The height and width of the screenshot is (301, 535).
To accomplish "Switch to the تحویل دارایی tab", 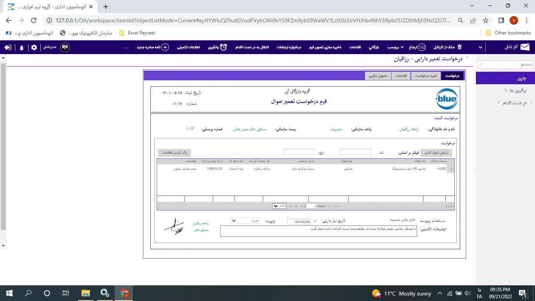I will pos(378,76).
